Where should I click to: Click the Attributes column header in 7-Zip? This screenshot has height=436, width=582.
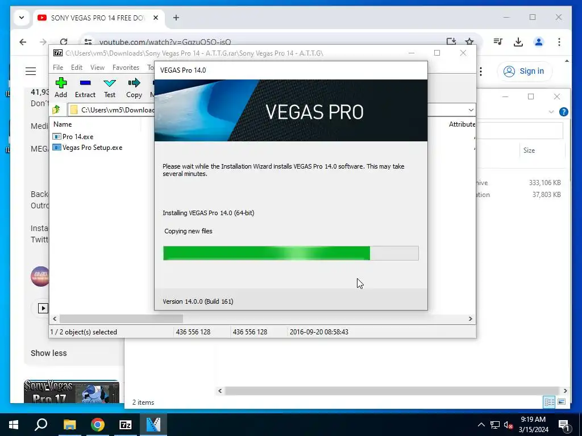pos(462,124)
